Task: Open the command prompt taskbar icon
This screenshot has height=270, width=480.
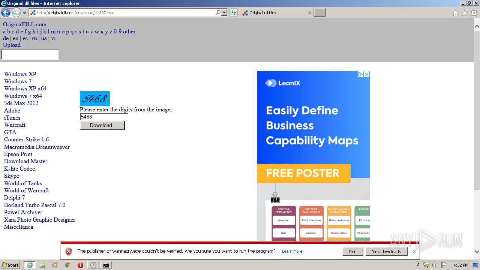Action: tap(106, 265)
